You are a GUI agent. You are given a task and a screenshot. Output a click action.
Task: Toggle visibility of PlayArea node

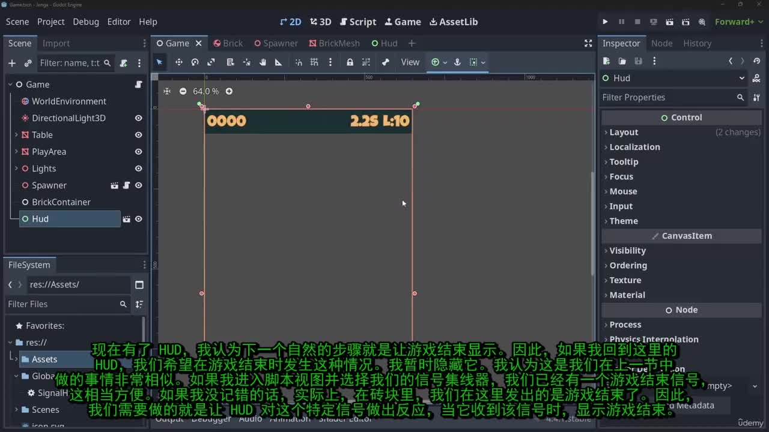tap(138, 152)
